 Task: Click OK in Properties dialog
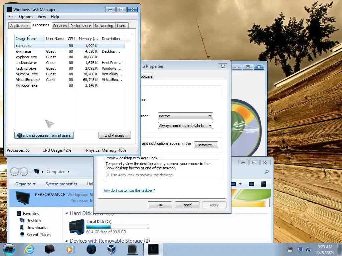pos(160,205)
